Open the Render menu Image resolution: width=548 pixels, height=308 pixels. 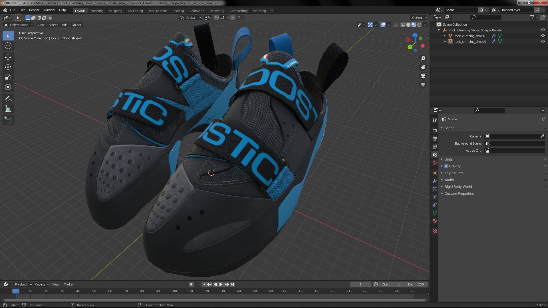34,10
